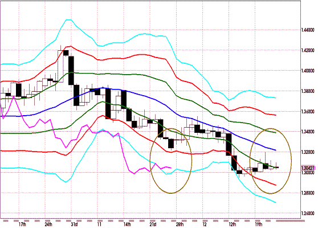
Task: Click the 17th date label
Action: click(22, 225)
